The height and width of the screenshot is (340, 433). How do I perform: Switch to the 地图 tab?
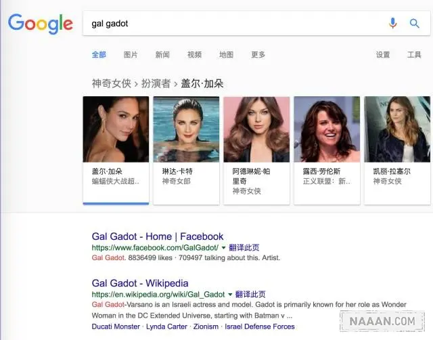pos(226,55)
